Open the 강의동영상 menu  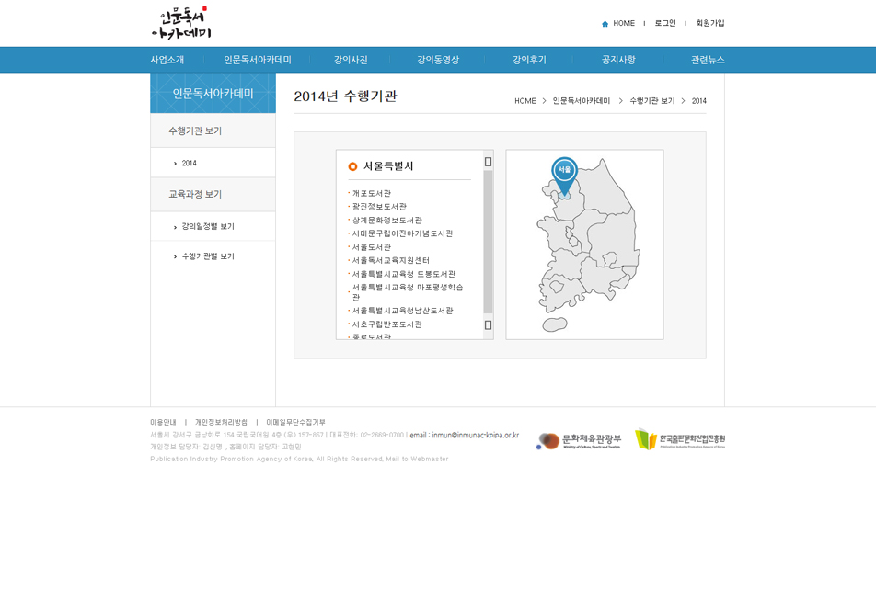coord(438,60)
